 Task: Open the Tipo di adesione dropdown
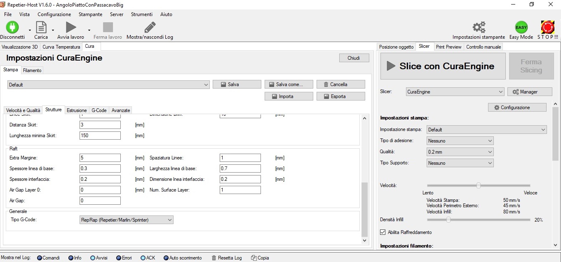pos(460,141)
